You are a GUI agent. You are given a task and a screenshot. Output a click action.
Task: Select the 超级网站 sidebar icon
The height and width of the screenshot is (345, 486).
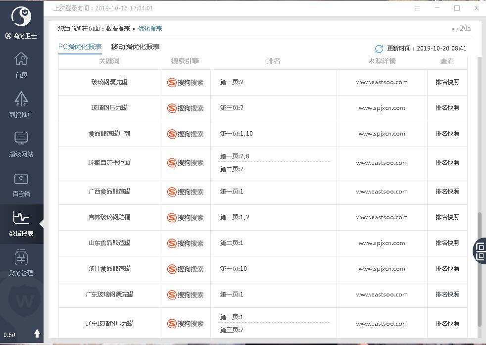(x=21, y=144)
